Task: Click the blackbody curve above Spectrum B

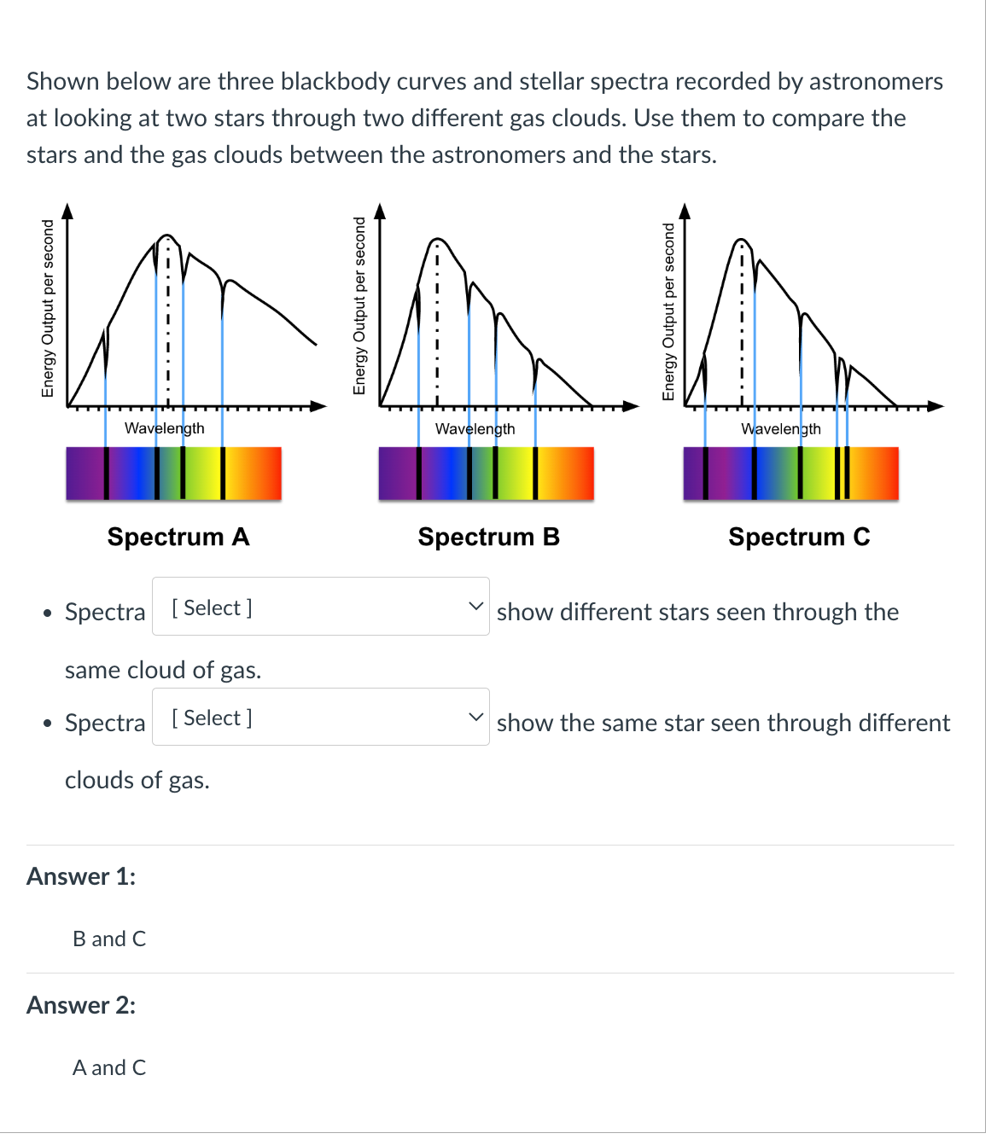Action: (437, 241)
